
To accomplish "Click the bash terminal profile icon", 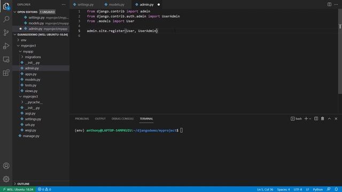I will click(x=293, y=118).
